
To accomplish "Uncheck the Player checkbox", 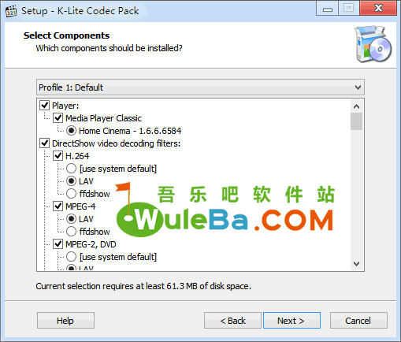I will pos(44,106).
